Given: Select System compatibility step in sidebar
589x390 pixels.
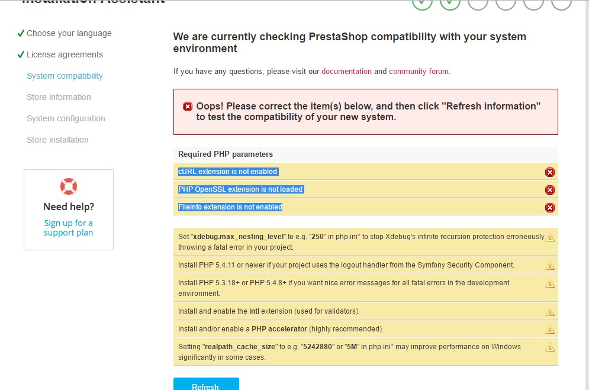Looking at the screenshot, I should pyautogui.click(x=65, y=76).
